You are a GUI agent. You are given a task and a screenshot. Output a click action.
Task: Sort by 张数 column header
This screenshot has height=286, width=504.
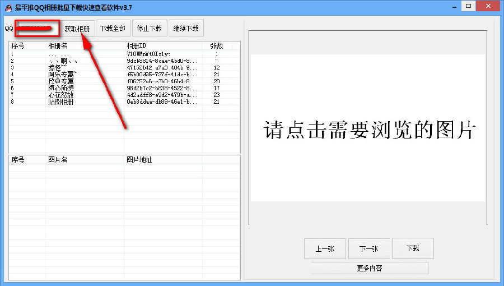point(217,45)
